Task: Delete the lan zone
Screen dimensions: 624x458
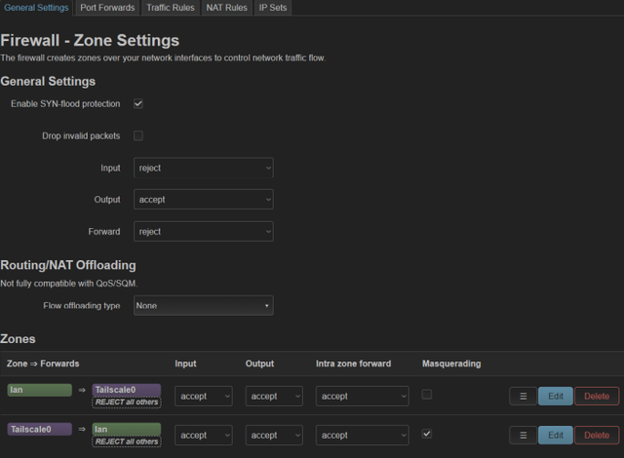Action: (597, 396)
